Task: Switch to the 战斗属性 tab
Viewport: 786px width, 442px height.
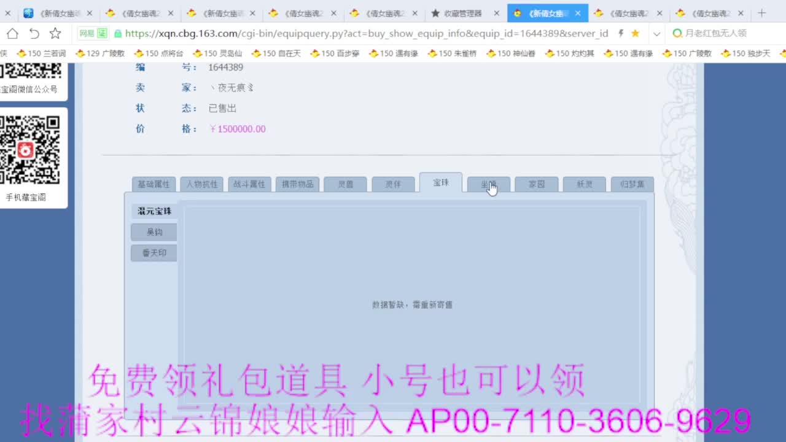Action: coord(249,184)
